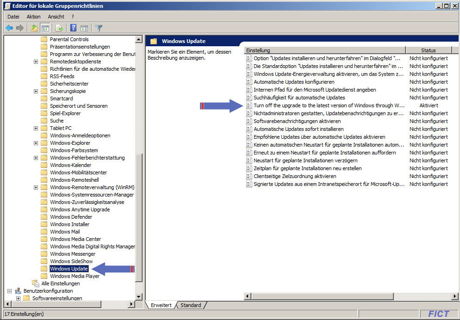Select the Windows Anytime Upgrade folder
This screenshot has width=460, height=320.
(80, 209)
